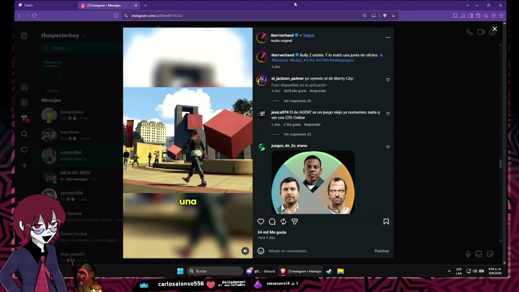The image size is (519, 292).
Task: Save post with the bookmark icon
Action: [x=386, y=221]
